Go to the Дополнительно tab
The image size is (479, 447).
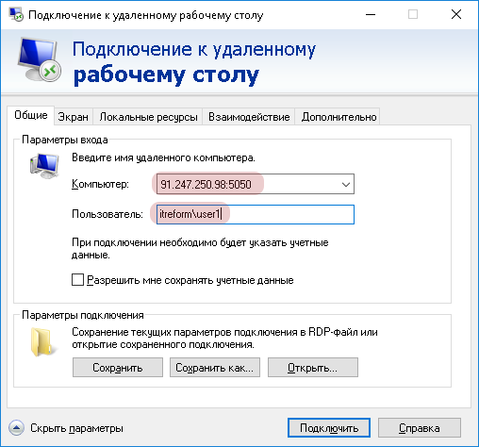point(339,117)
